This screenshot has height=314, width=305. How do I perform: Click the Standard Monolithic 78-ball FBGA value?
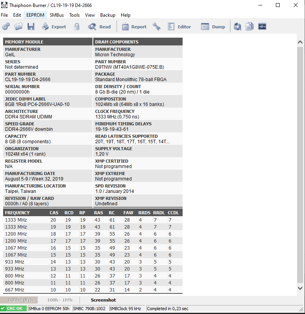click(x=131, y=80)
